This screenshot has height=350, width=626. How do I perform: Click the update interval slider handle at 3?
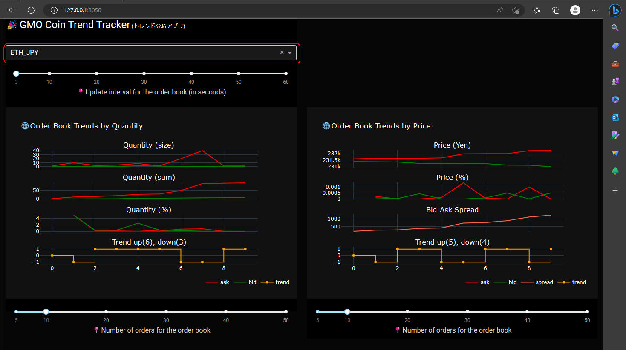16,74
